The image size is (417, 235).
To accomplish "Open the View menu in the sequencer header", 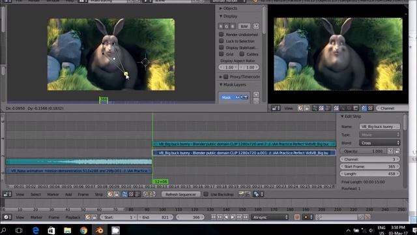I will point(20,195).
